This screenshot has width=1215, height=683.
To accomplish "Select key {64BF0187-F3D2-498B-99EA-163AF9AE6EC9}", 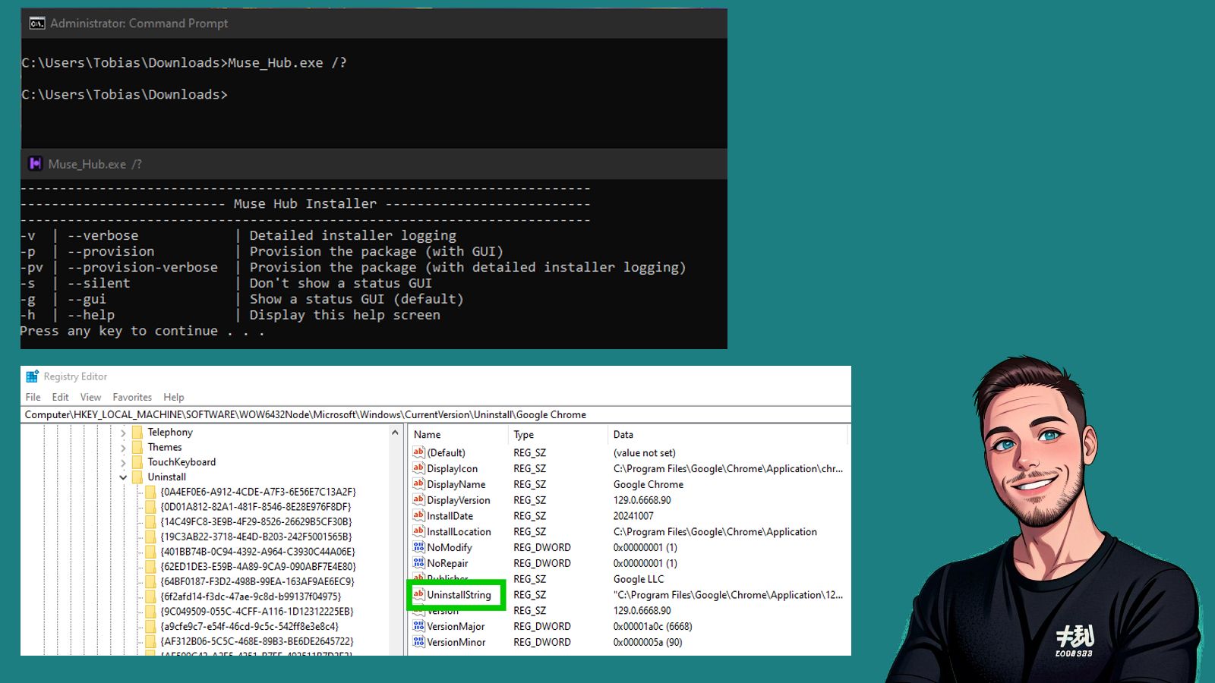I will pyautogui.click(x=257, y=581).
